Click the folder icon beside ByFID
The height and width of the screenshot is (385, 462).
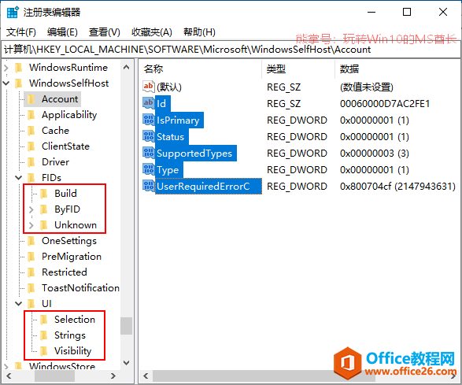44,209
